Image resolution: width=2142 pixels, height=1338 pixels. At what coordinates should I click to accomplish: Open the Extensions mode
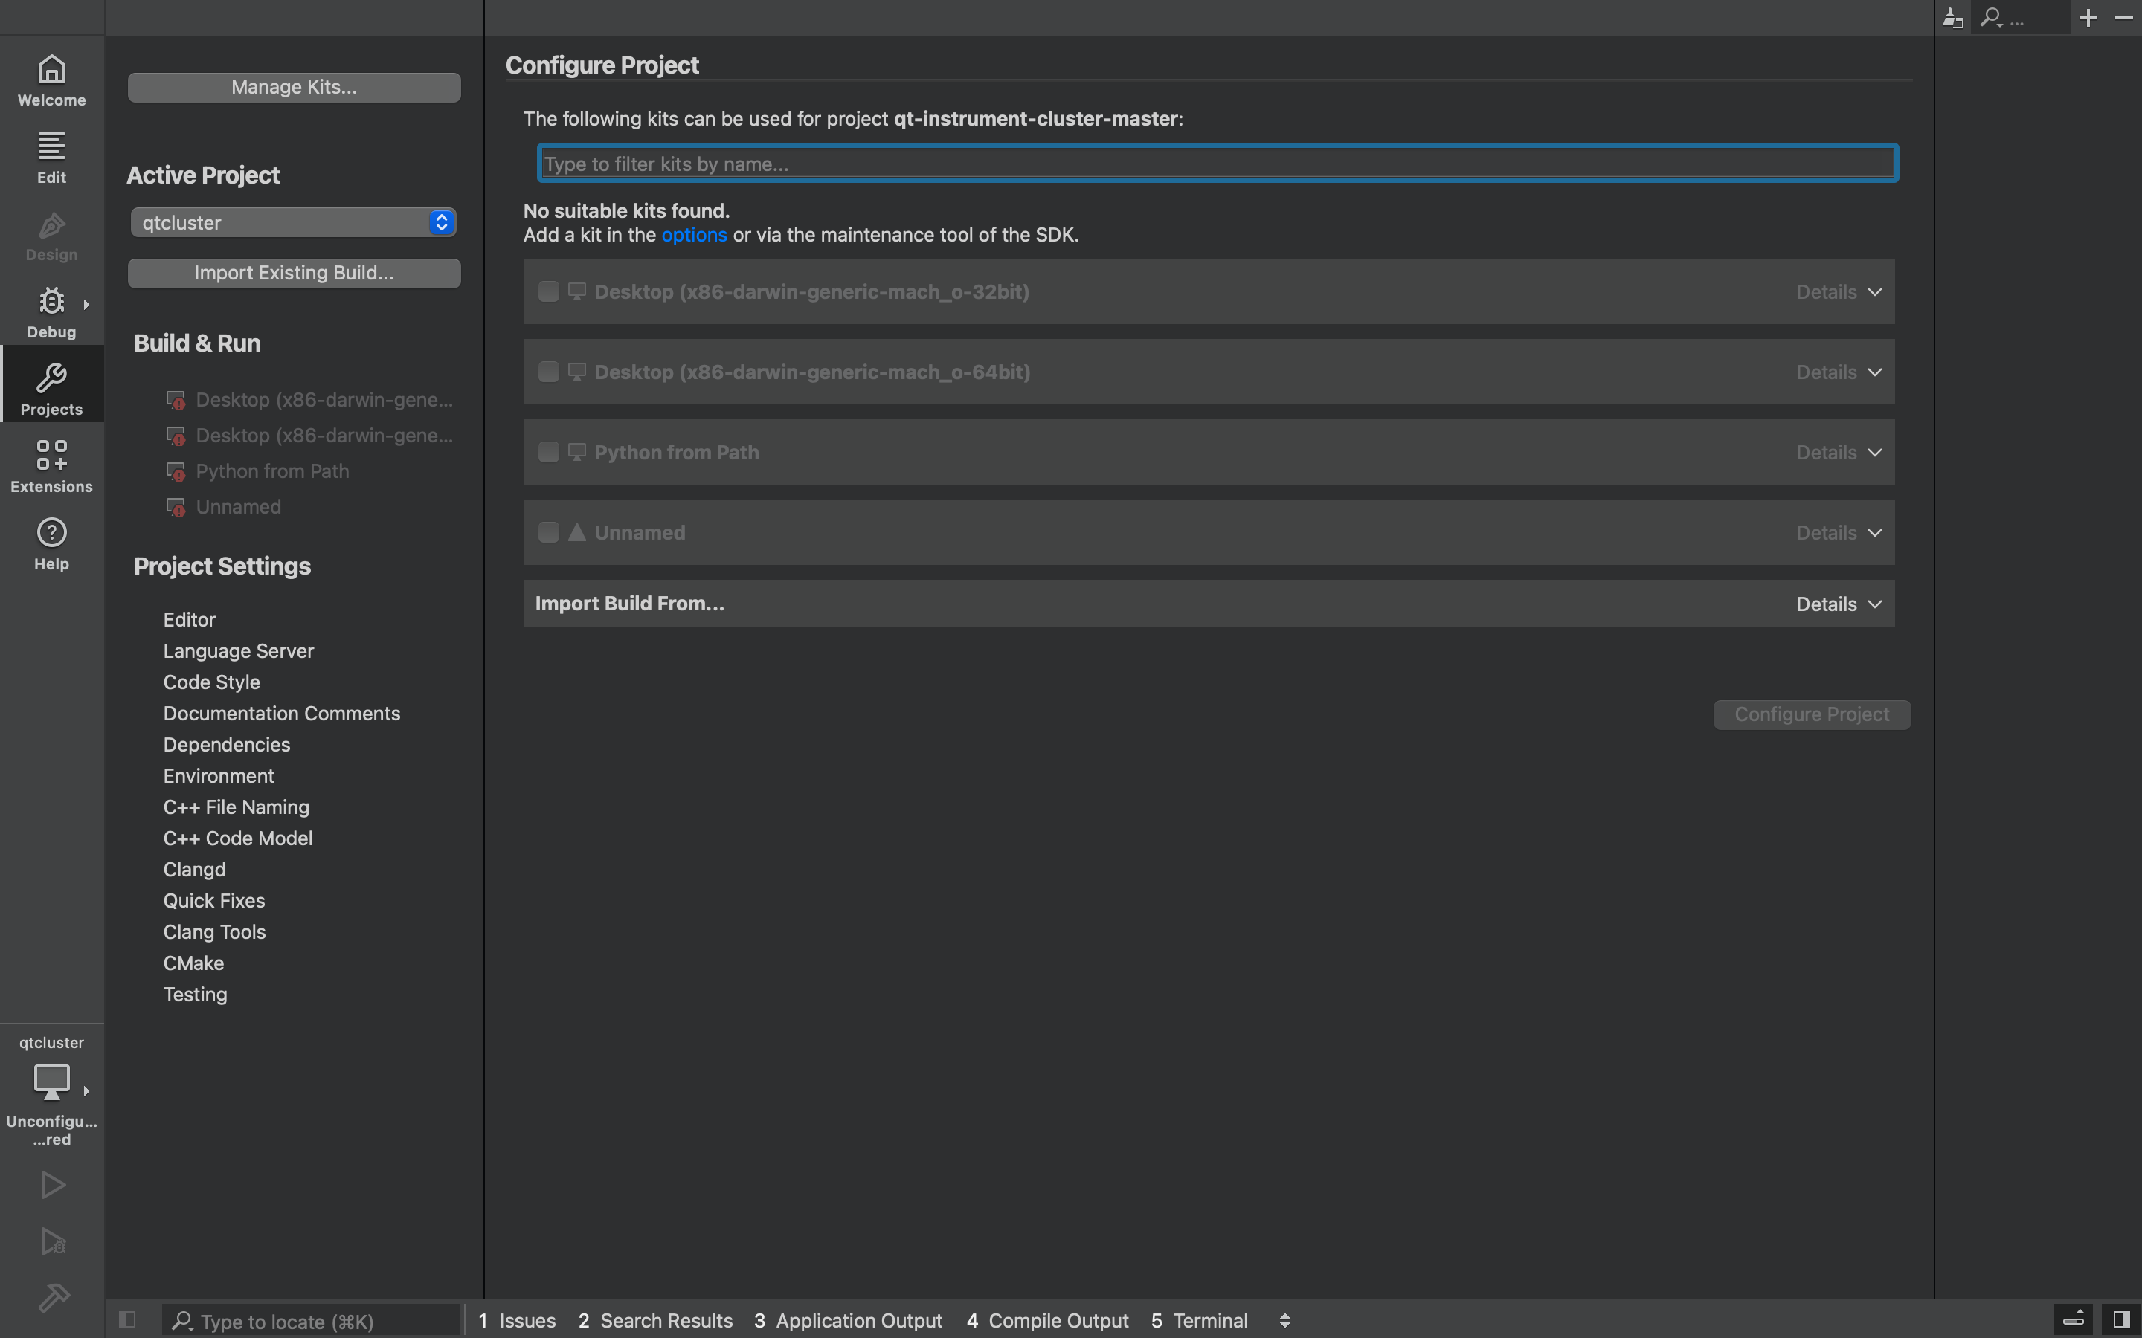pos(51,466)
